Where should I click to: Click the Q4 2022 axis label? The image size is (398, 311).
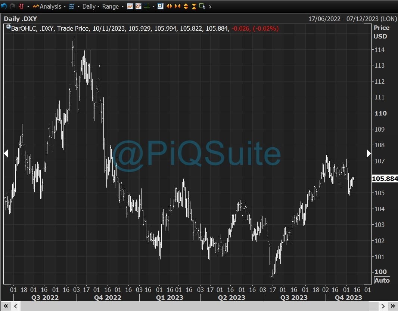click(108, 298)
